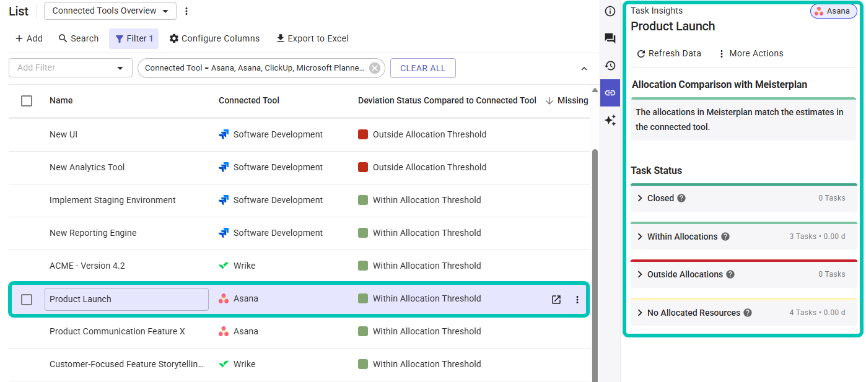866x382 pixels.
Task: Click '3 Tasks • 0.00 d' value
Action: click(x=817, y=237)
